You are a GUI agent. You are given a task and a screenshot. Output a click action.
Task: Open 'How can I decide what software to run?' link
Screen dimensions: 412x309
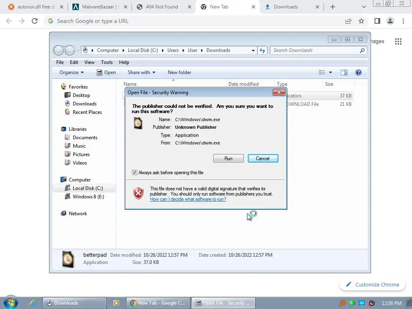tap(188, 199)
